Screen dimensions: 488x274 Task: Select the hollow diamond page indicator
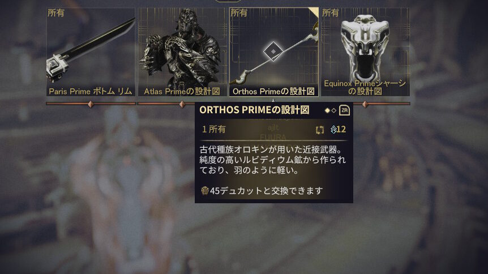coord(333,110)
